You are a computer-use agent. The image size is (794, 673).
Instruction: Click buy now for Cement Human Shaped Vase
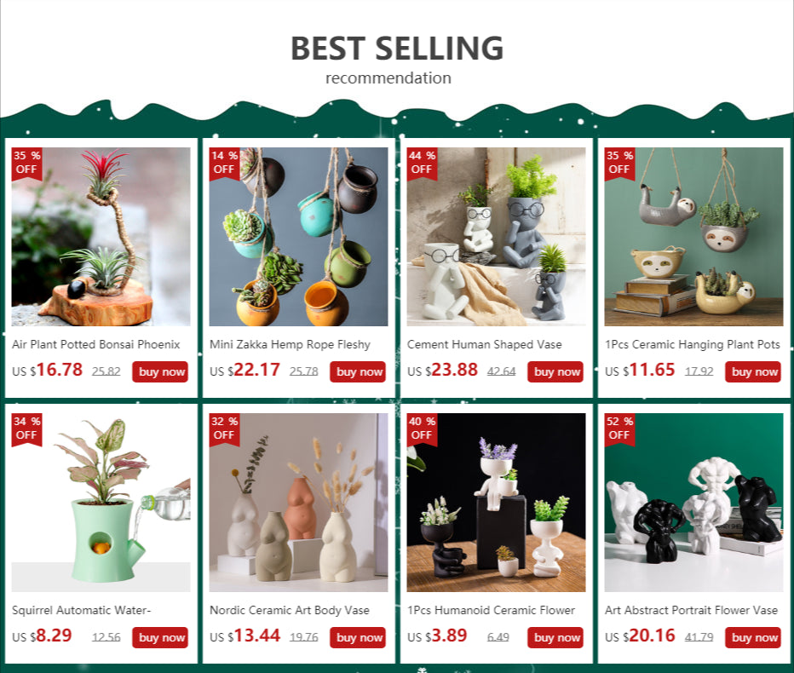(555, 371)
